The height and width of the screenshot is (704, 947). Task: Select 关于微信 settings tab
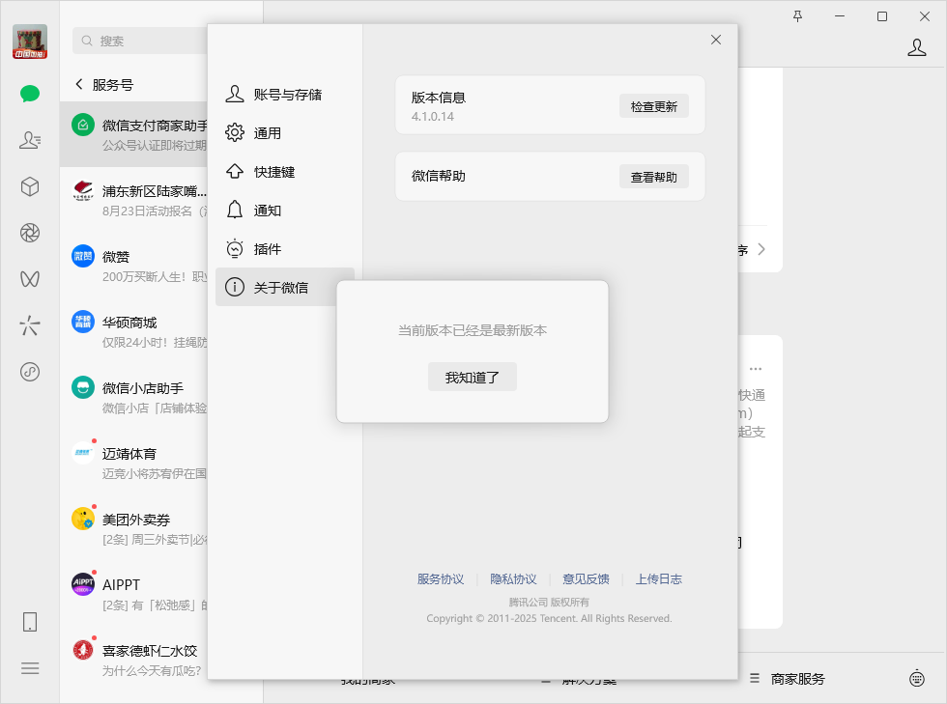285,287
